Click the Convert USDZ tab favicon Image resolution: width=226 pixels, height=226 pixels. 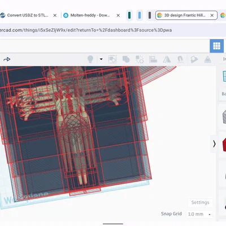coord(2,15)
